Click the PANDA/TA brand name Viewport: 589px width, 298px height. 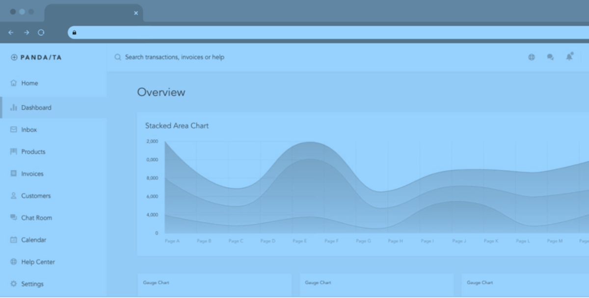point(41,57)
